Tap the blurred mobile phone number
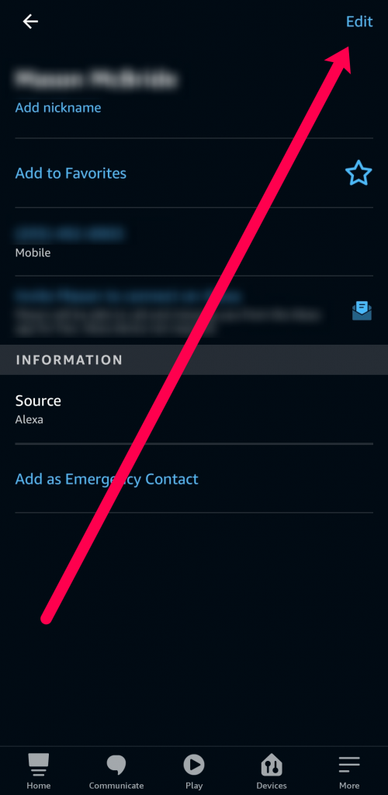 coord(70,234)
